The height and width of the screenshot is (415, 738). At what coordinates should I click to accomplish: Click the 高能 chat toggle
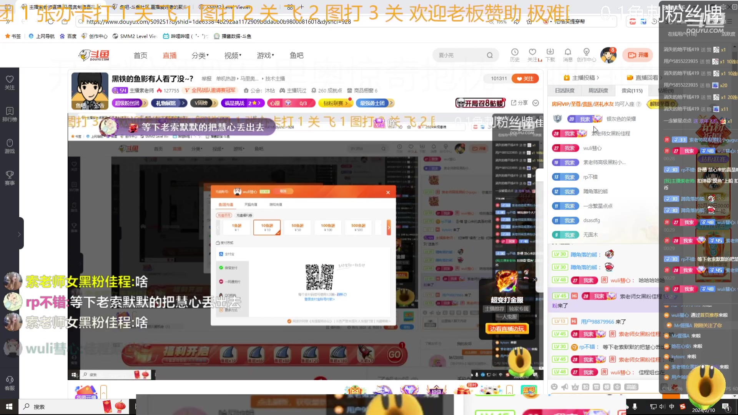coord(631,387)
